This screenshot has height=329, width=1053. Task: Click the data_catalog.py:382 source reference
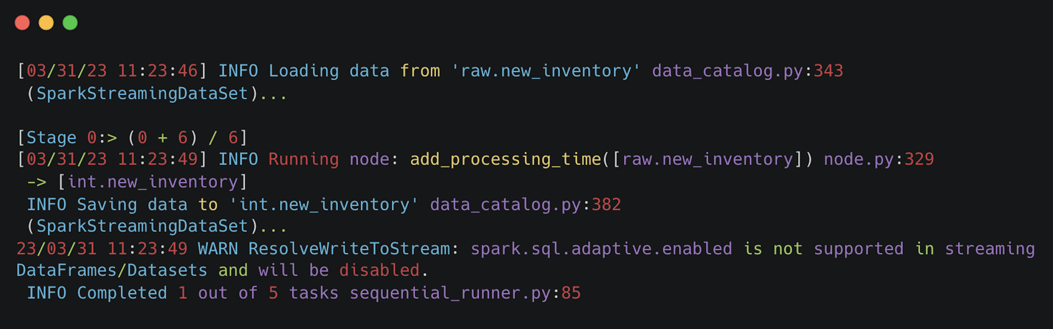tap(525, 205)
